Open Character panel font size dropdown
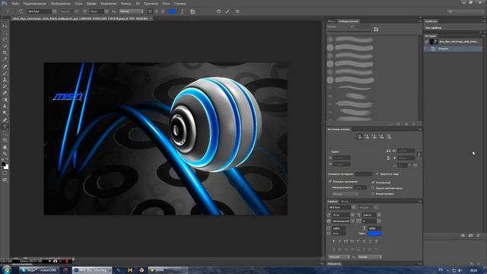Screen dimensions: 487x274 click(x=352, y=215)
